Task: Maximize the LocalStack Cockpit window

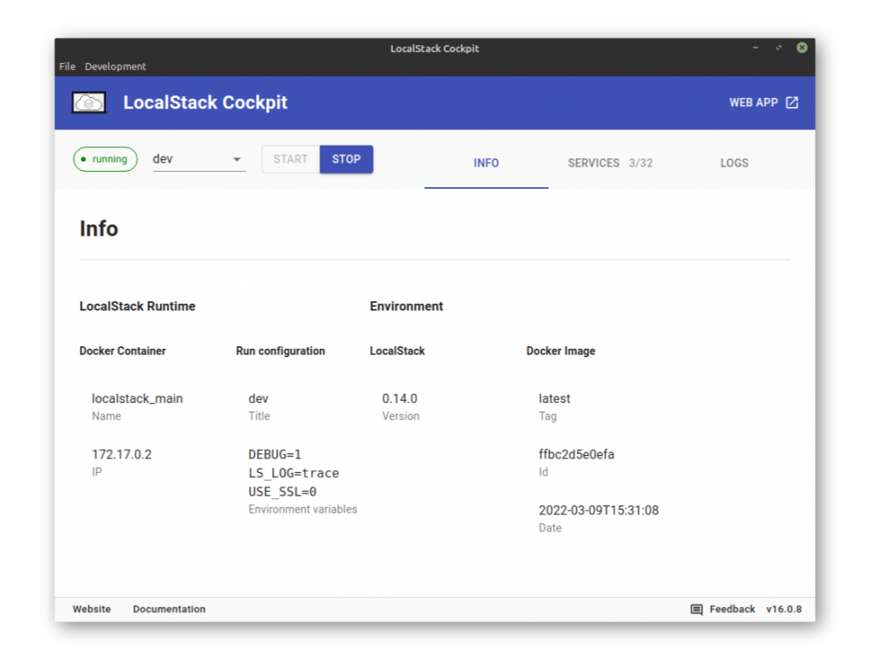Action: click(x=778, y=48)
